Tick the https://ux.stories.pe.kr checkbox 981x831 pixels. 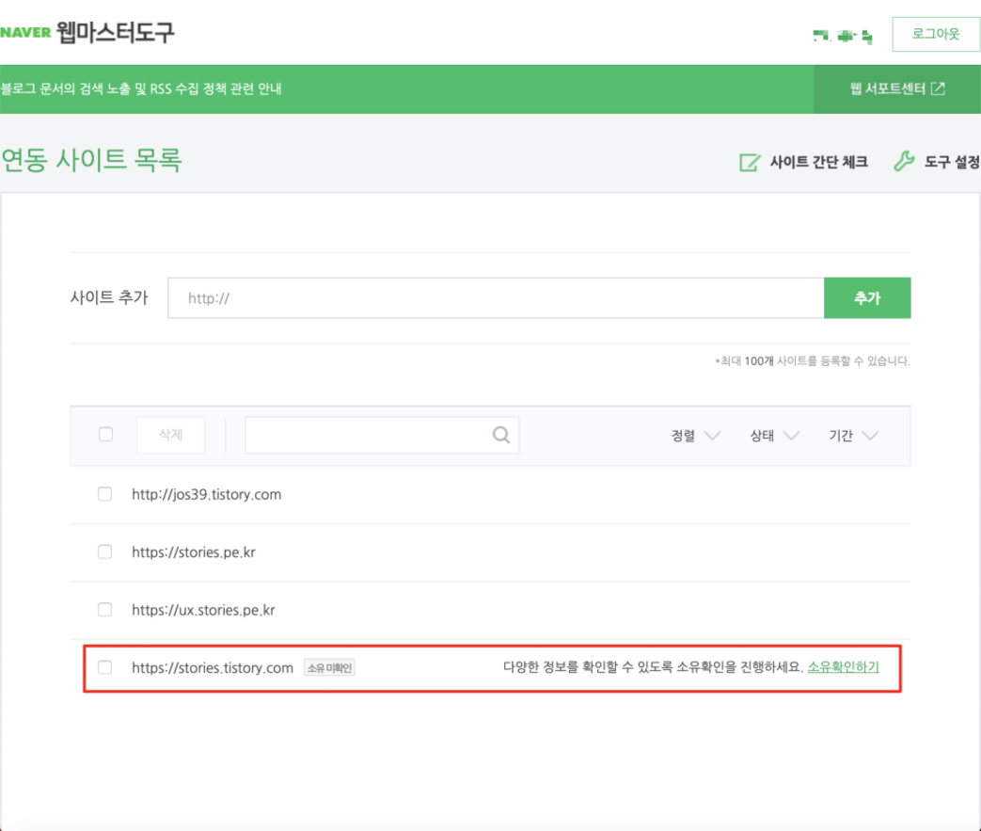click(105, 610)
